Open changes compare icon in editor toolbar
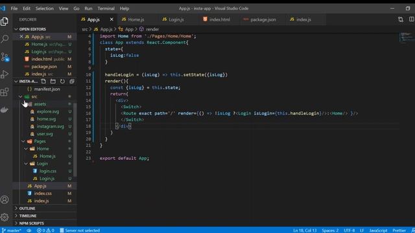The image size is (415, 233). (x=401, y=19)
